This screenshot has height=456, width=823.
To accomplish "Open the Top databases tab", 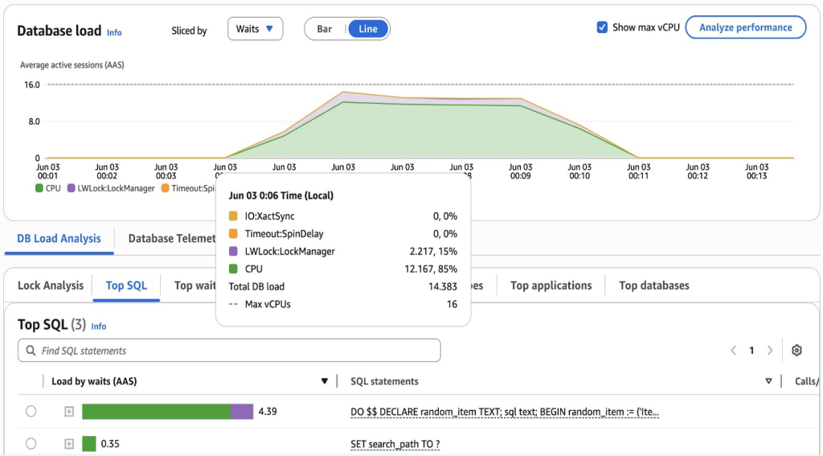I will point(653,286).
